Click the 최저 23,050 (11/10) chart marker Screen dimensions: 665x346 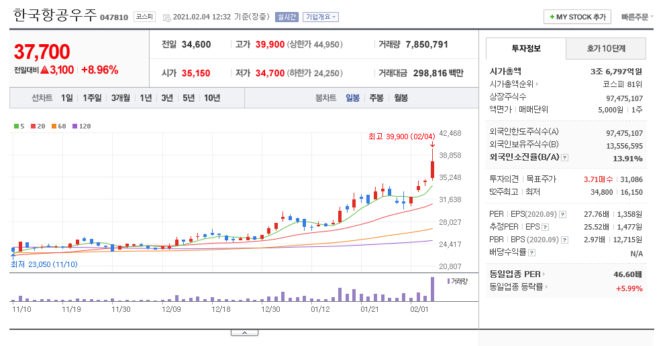point(44,264)
